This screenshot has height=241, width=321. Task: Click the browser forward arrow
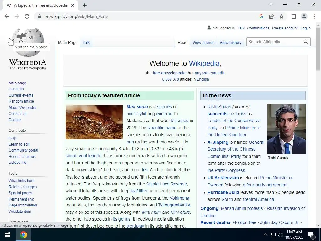point(17,16)
